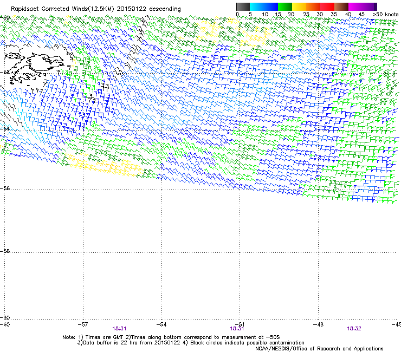This screenshot has width=401, height=352.
Task: Click the -51 longitude axis label
Action: click(240, 324)
